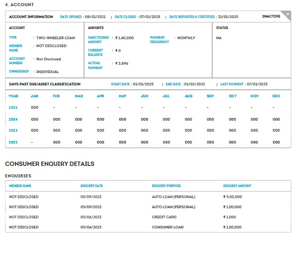The height and width of the screenshot is (276, 298).
Task: Click the INACTIVE status label
Action: pyautogui.click(x=271, y=17)
